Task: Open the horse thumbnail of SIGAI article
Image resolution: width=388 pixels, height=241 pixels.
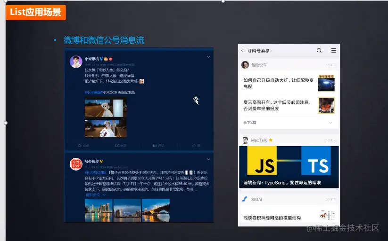Action: [327, 215]
